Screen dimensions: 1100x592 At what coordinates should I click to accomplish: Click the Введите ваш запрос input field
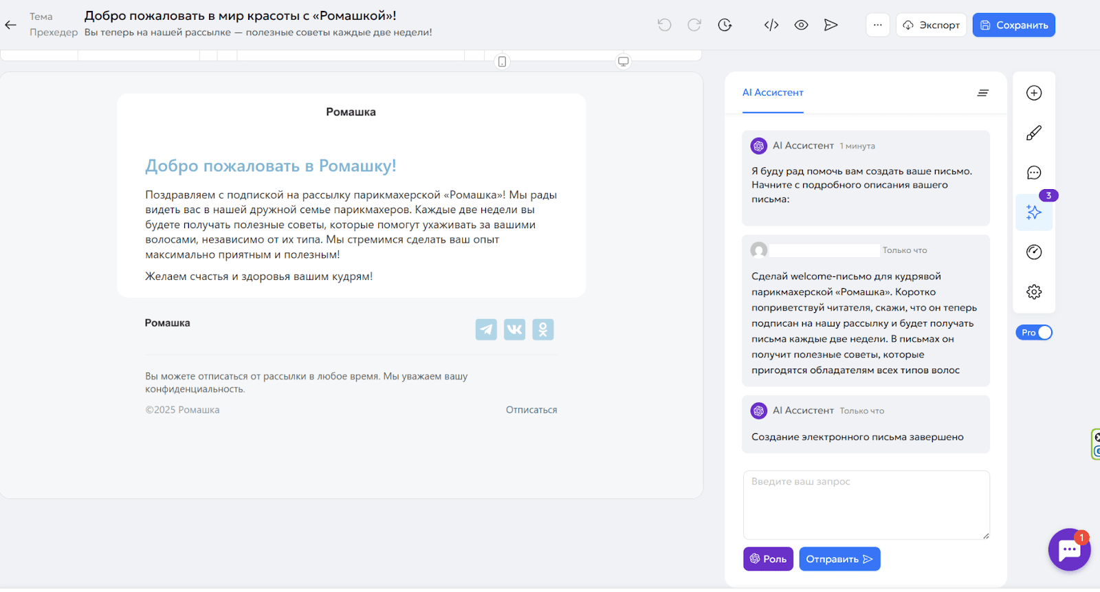tap(866, 505)
